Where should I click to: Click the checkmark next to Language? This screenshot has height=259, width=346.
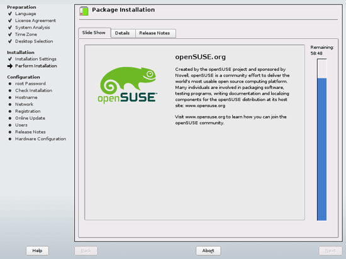pos(10,14)
